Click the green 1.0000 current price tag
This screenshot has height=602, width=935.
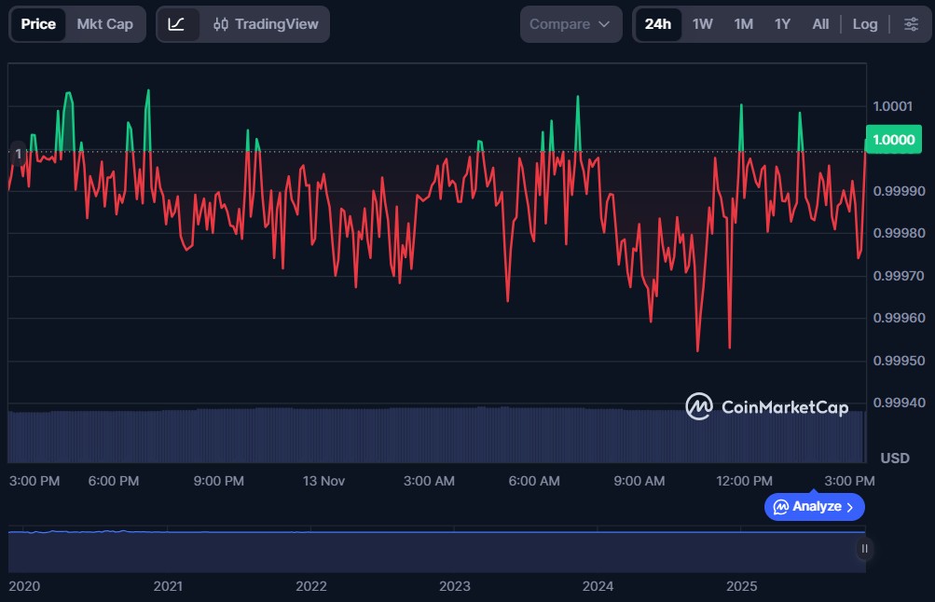894,140
